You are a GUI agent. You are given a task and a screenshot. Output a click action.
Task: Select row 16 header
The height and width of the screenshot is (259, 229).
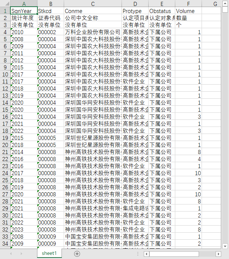[5, 117]
